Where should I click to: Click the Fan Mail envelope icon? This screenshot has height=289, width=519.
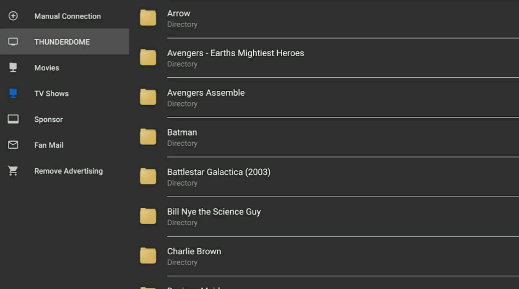coord(13,145)
